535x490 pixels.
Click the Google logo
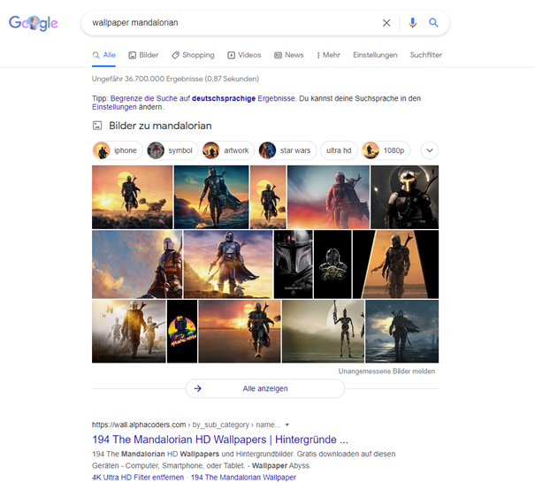pos(33,23)
